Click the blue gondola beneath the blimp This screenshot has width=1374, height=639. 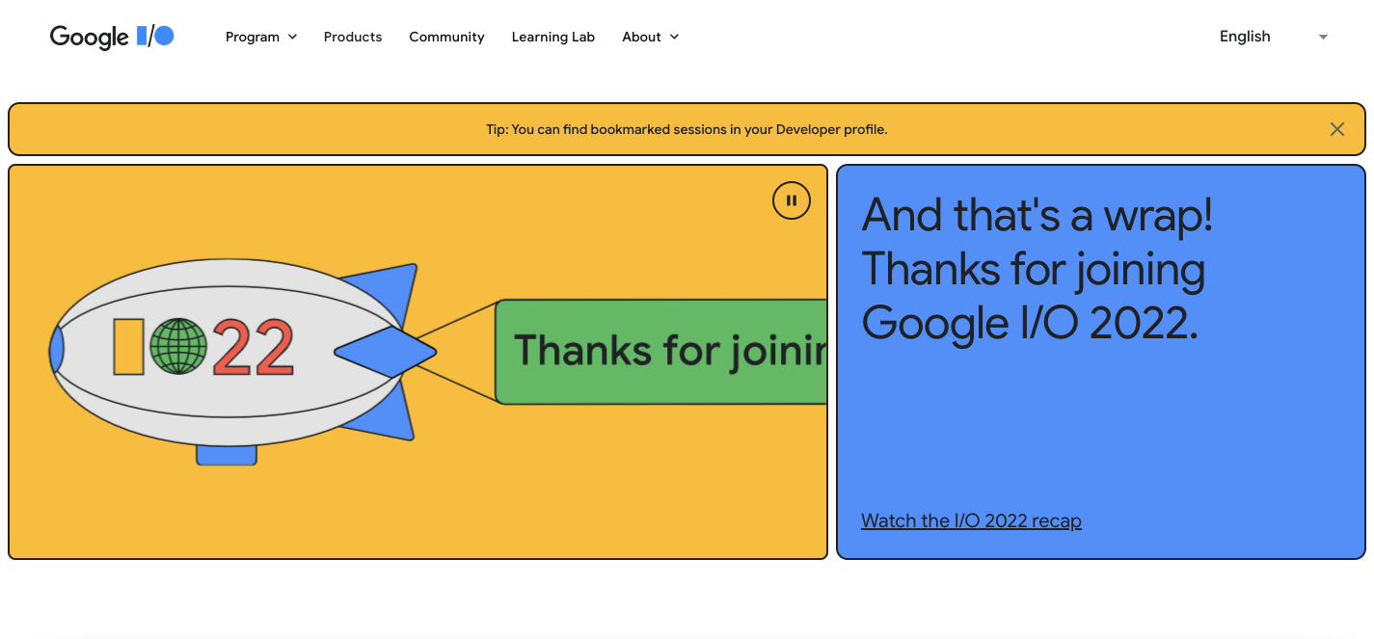pos(227,455)
